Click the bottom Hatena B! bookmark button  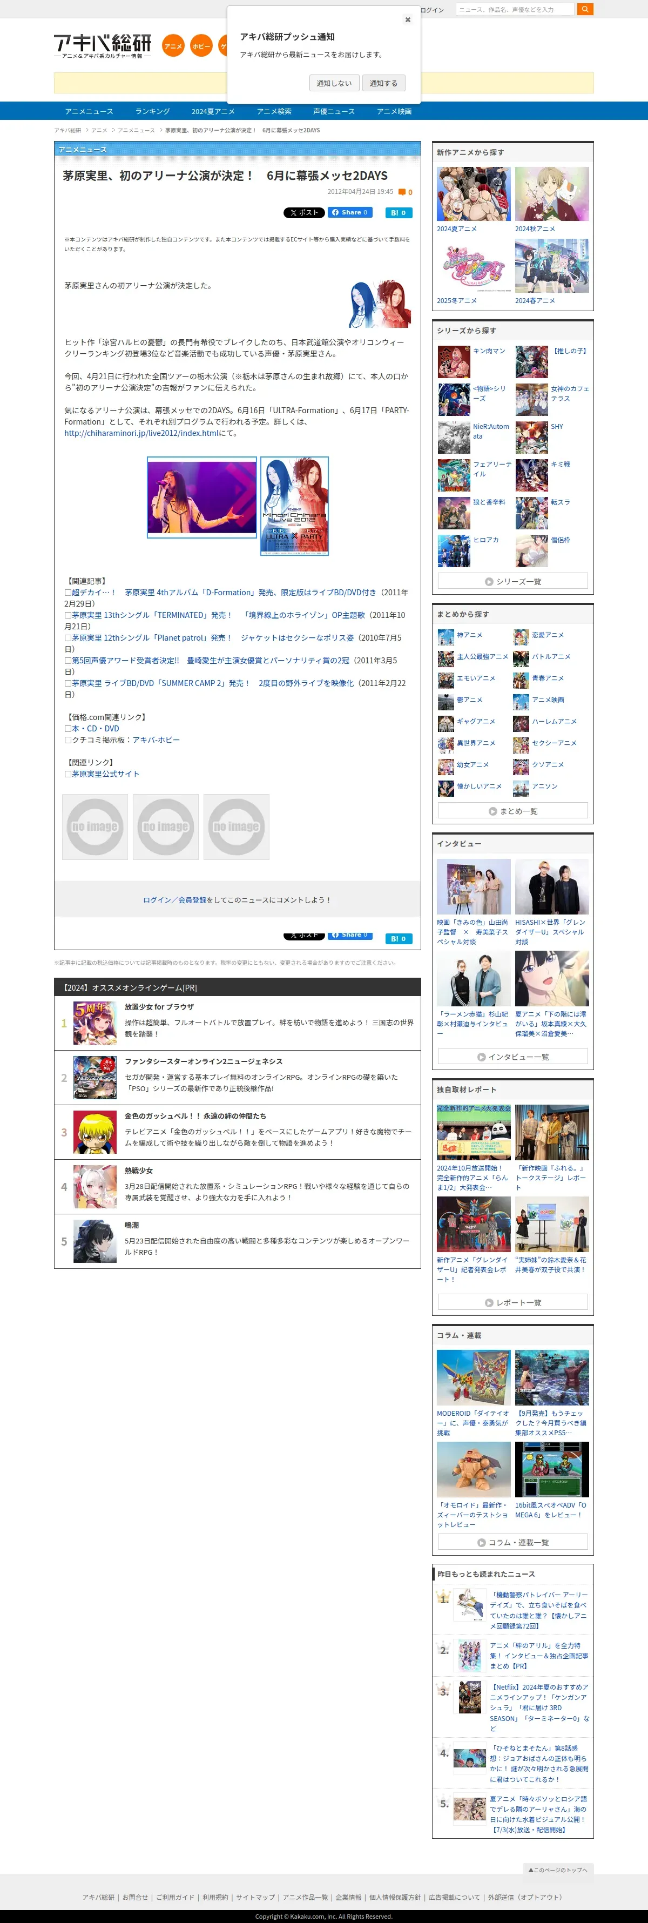point(398,939)
